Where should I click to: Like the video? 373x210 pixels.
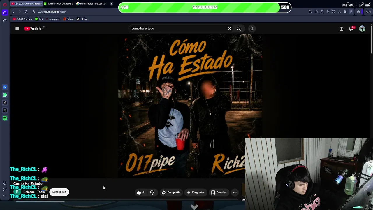[141, 192]
